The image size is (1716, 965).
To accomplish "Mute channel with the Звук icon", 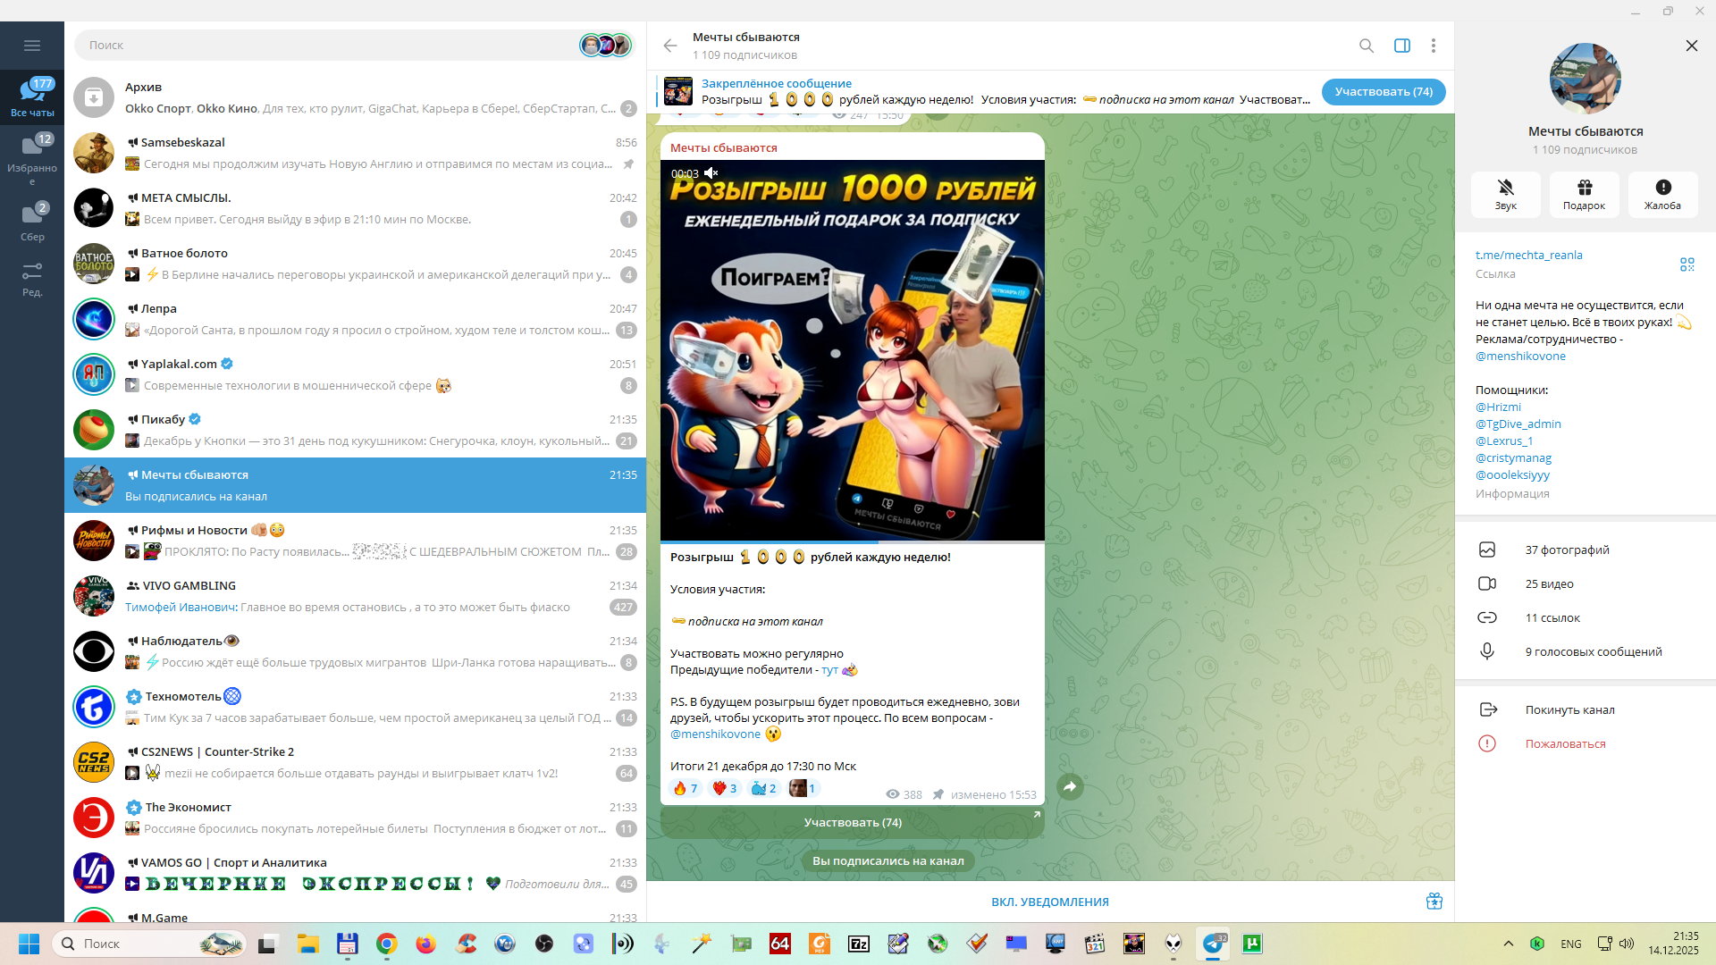I will (x=1505, y=188).
